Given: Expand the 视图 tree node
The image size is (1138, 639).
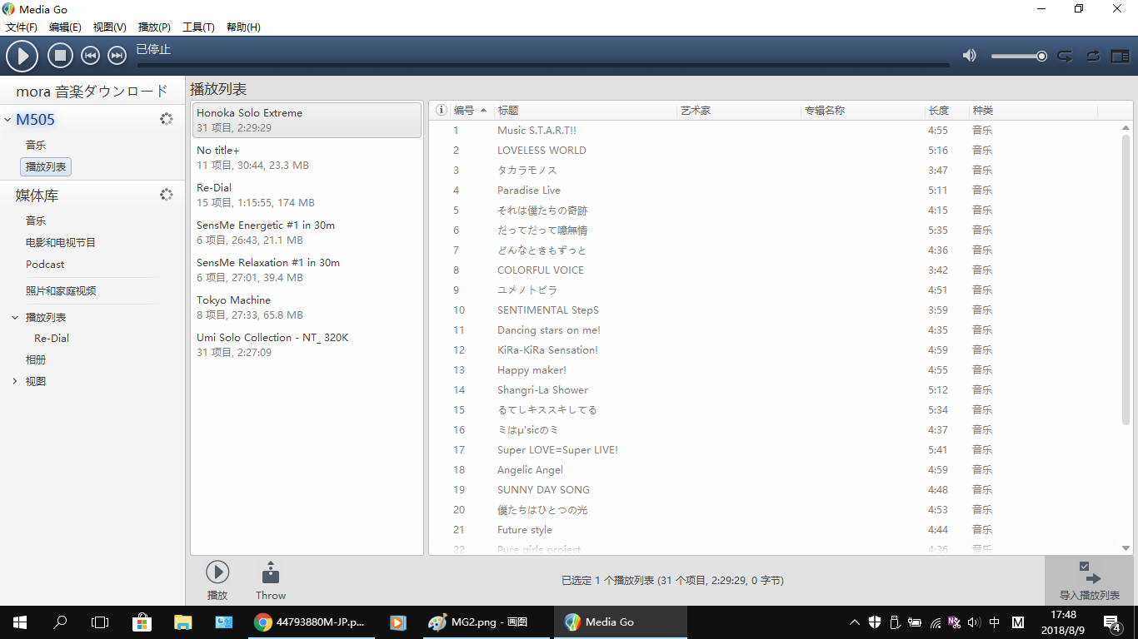Looking at the screenshot, I should [x=15, y=381].
